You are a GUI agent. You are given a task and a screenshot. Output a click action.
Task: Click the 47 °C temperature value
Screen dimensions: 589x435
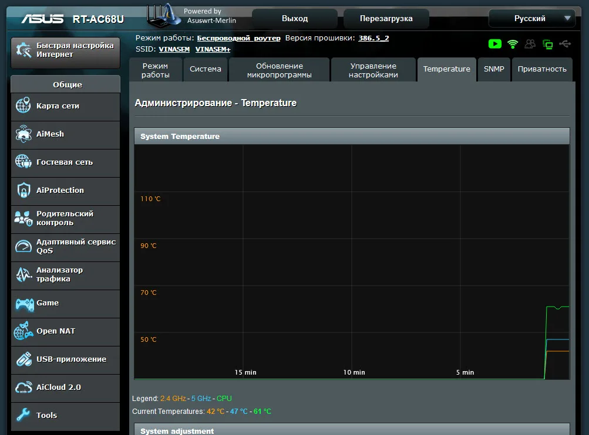coord(239,412)
